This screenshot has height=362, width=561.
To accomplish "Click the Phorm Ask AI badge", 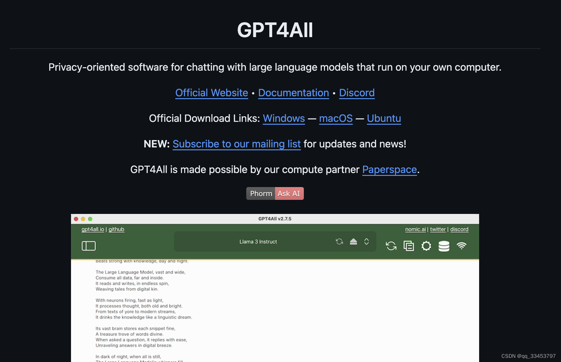I will [x=275, y=193].
